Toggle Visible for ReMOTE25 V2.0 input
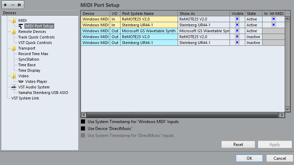This screenshot has width=294, height=165. click(237, 19)
